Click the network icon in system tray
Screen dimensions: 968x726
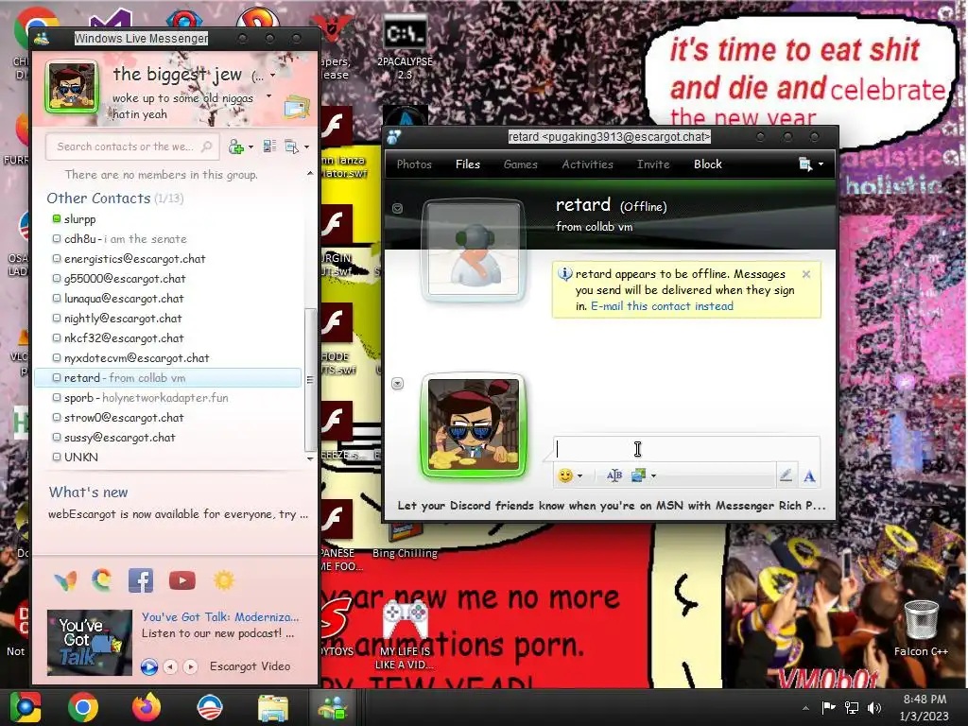852,707
